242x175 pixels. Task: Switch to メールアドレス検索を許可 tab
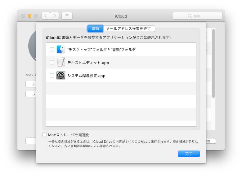(129, 29)
